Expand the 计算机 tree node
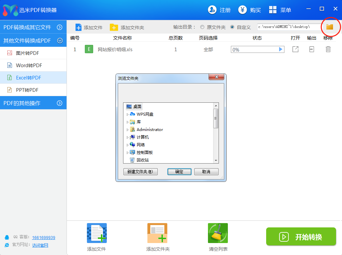Viewport: 342px width, 255px height. click(x=127, y=137)
